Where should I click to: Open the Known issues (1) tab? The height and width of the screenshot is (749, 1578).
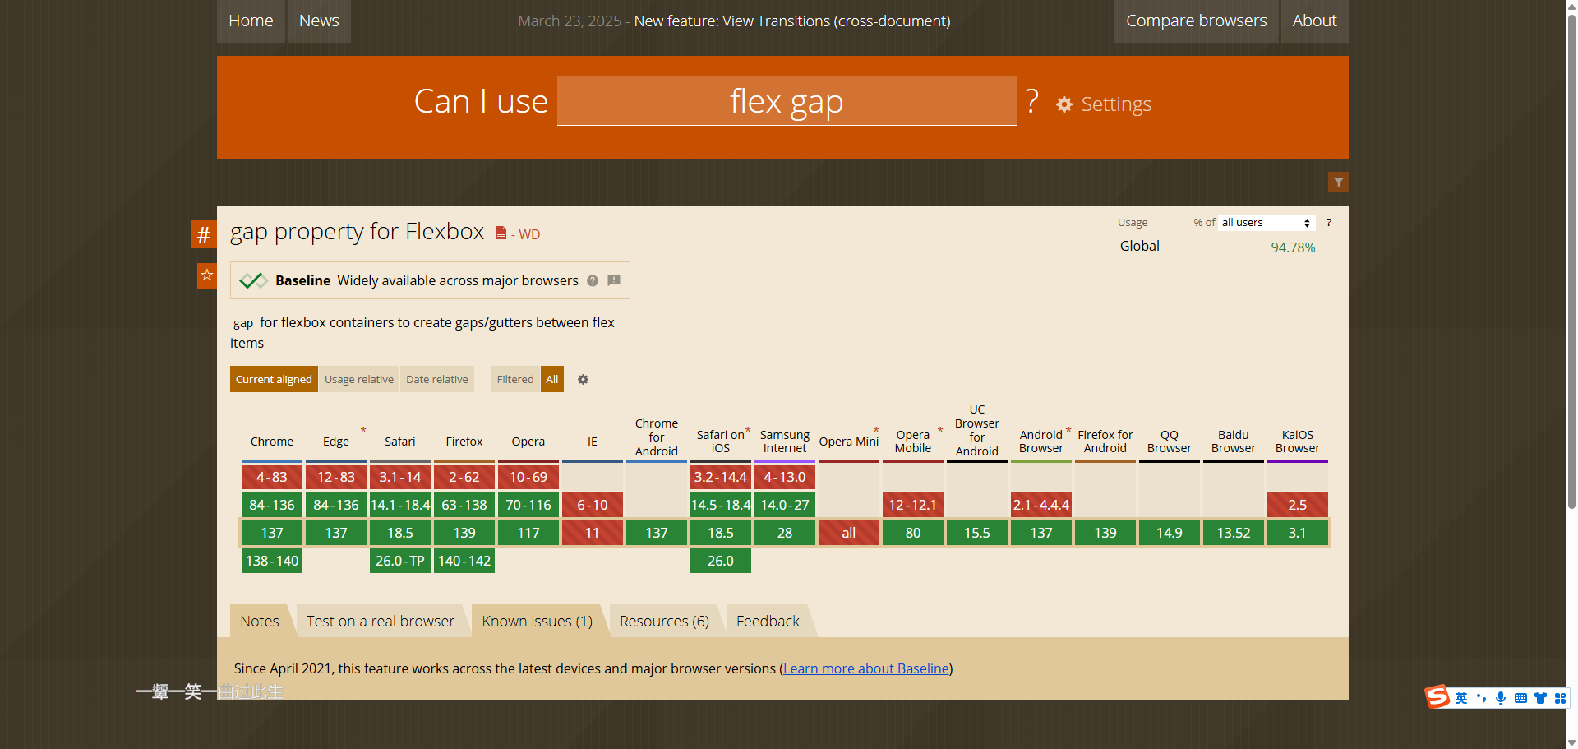[537, 622]
